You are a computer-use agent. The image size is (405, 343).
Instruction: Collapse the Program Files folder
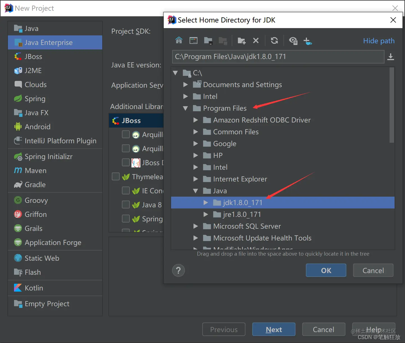coord(185,108)
